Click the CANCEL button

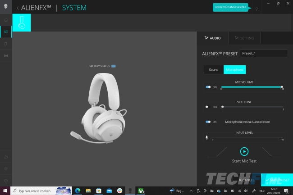247,180
